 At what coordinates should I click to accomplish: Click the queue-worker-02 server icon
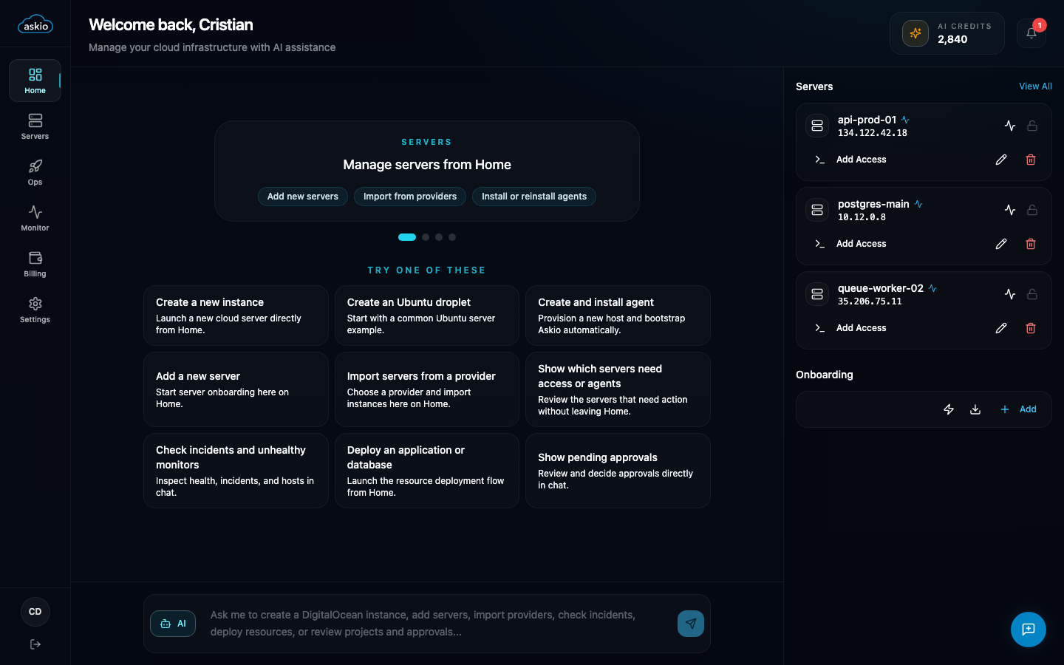[817, 294]
